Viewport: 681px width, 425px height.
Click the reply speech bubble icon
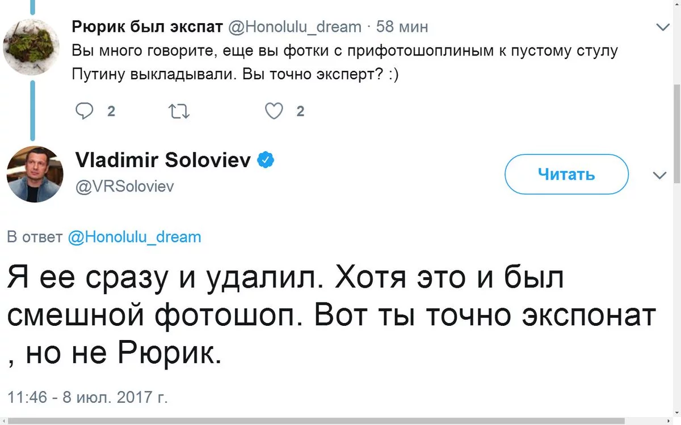[x=84, y=112]
